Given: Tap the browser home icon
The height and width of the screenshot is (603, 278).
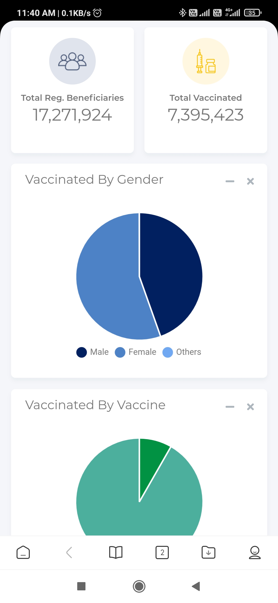Looking at the screenshot, I should (23, 552).
